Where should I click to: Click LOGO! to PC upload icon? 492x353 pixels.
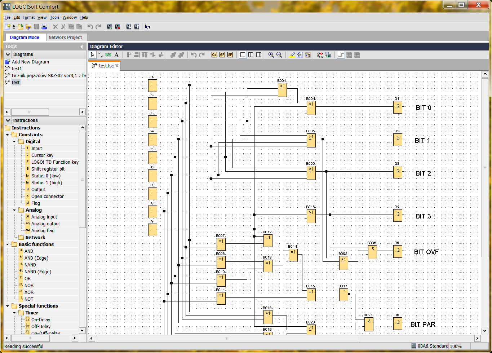point(137,27)
